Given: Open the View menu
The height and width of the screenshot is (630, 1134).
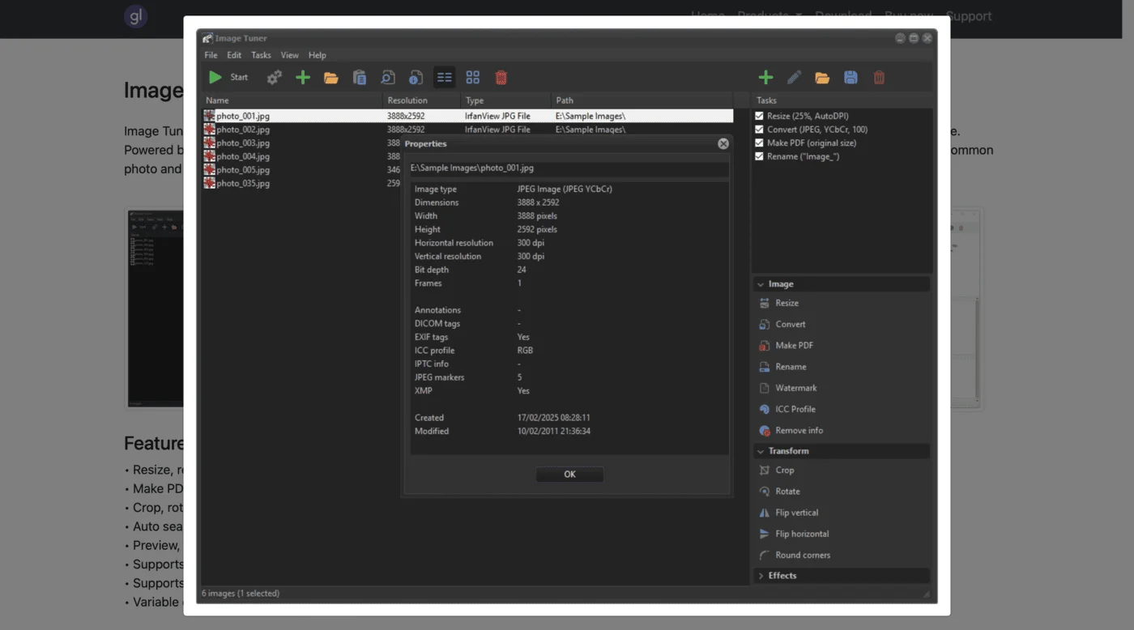Looking at the screenshot, I should tap(289, 55).
